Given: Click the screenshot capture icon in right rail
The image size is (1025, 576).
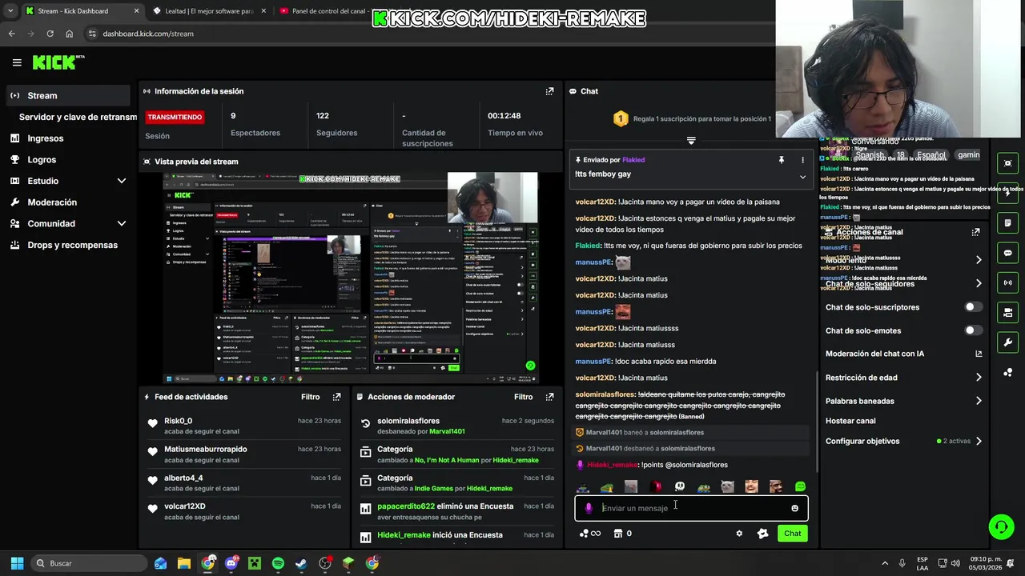Looking at the screenshot, I should point(1007,163).
